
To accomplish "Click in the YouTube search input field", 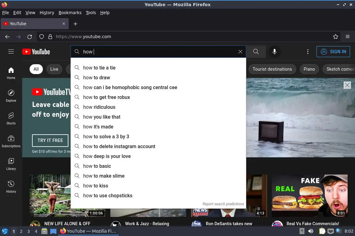I will [158, 52].
